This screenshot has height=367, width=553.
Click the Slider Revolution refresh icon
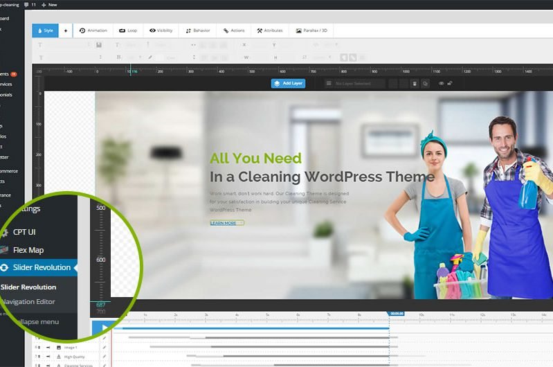(4, 267)
